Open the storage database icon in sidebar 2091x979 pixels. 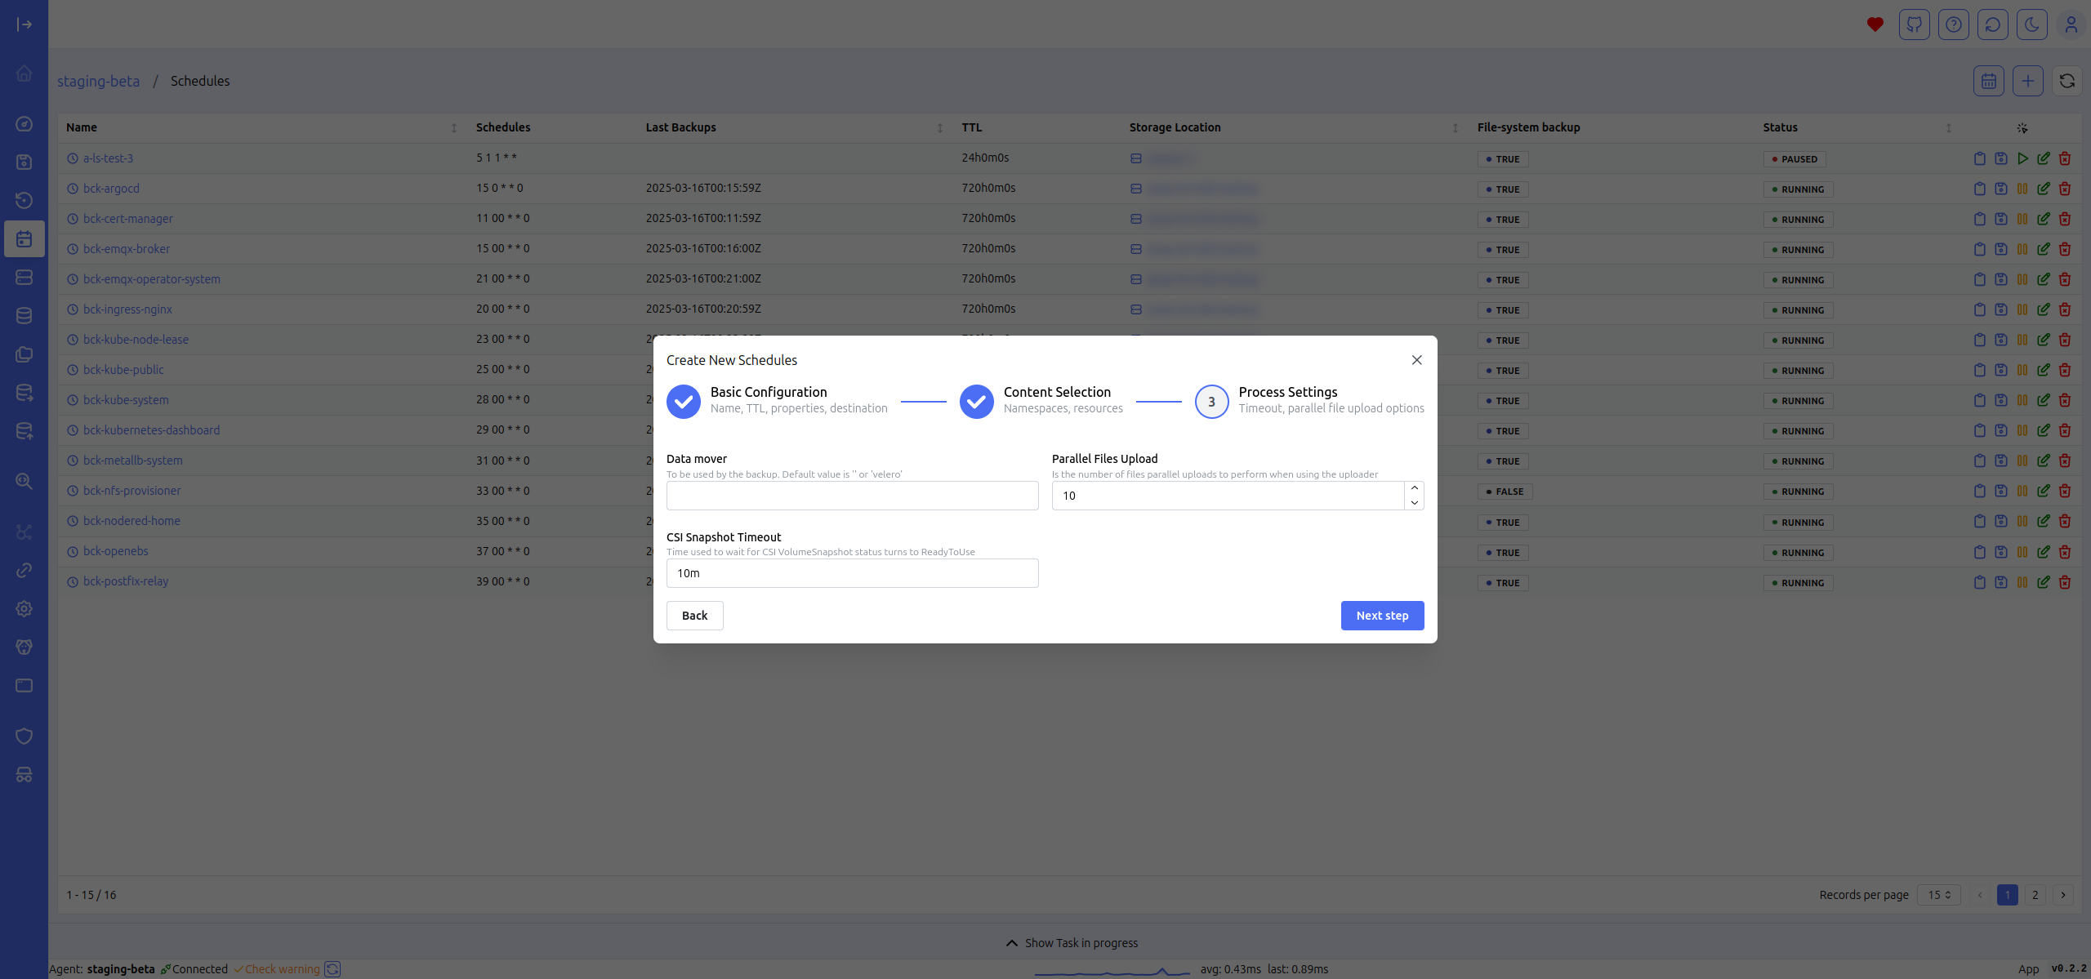pos(25,316)
